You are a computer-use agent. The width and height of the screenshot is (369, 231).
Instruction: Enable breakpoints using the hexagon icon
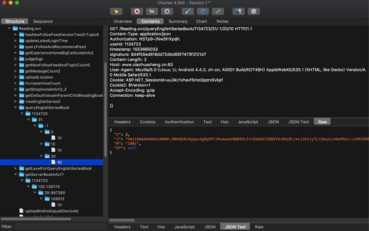click(x=167, y=12)
